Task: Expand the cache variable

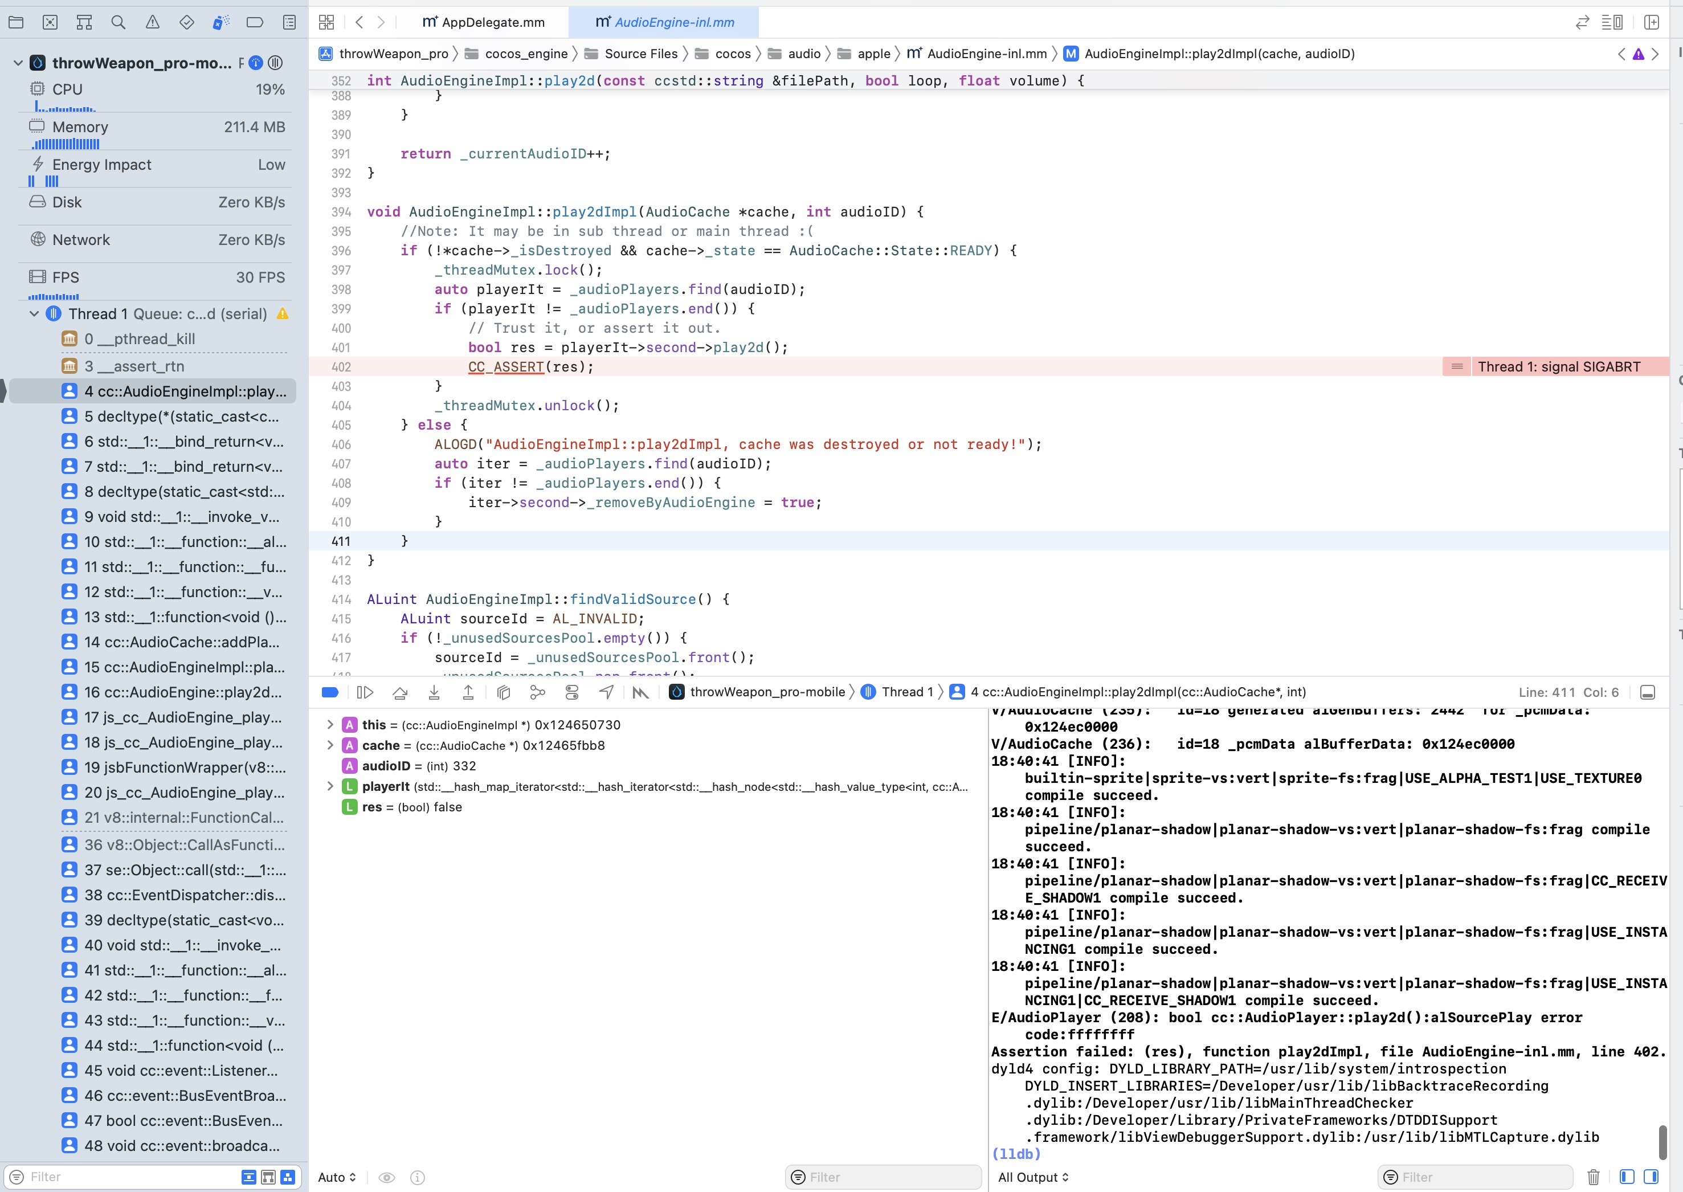Action: coord(330,746)
